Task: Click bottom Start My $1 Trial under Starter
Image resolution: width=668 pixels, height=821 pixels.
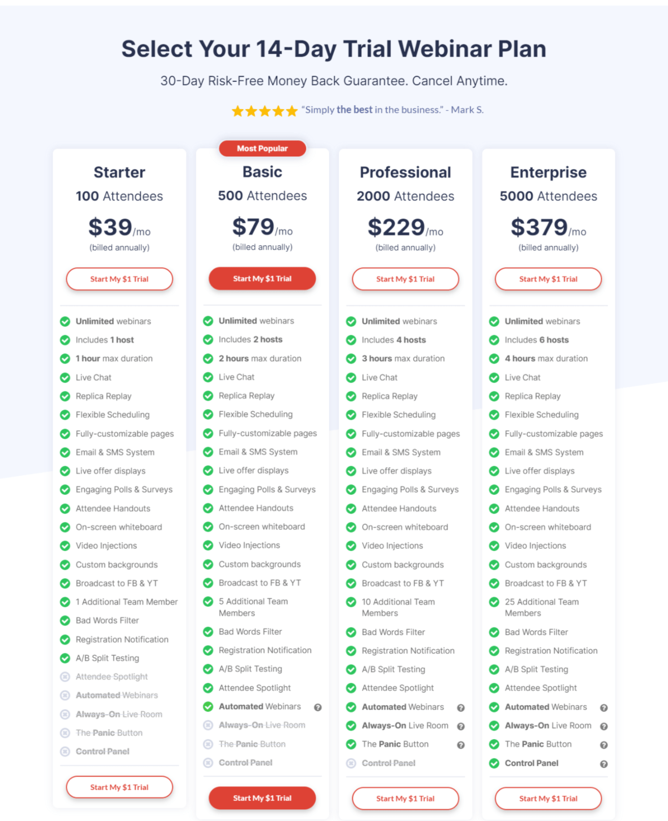Action: (x=120, y=787)
